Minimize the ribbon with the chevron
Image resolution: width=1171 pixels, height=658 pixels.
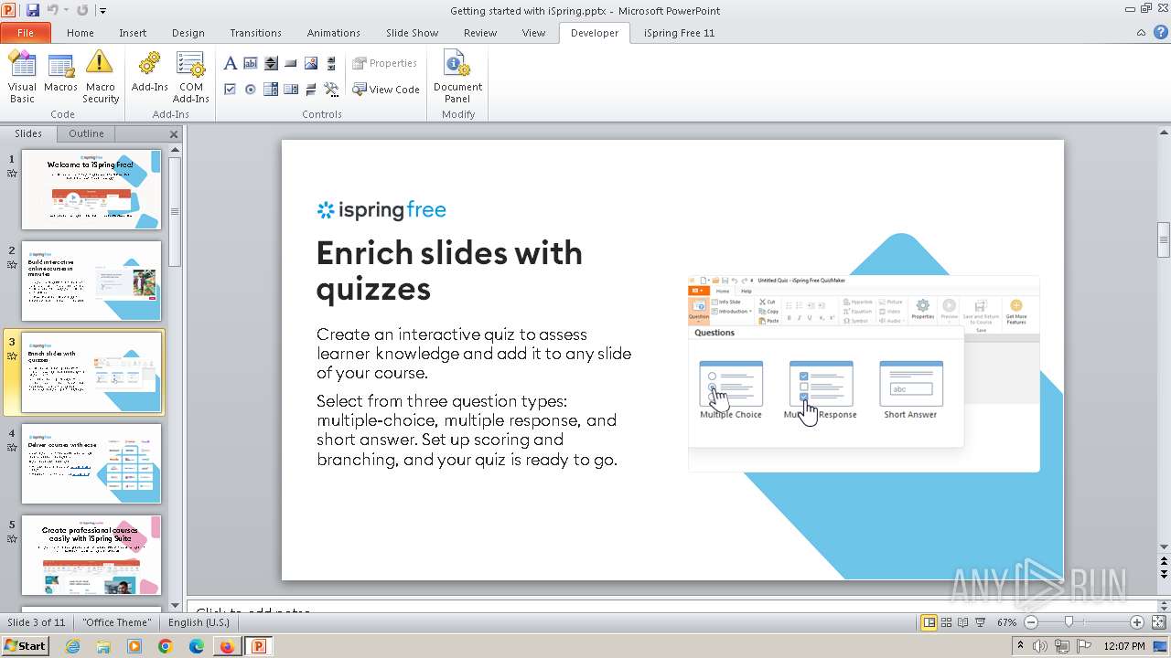pos(1141,32)
